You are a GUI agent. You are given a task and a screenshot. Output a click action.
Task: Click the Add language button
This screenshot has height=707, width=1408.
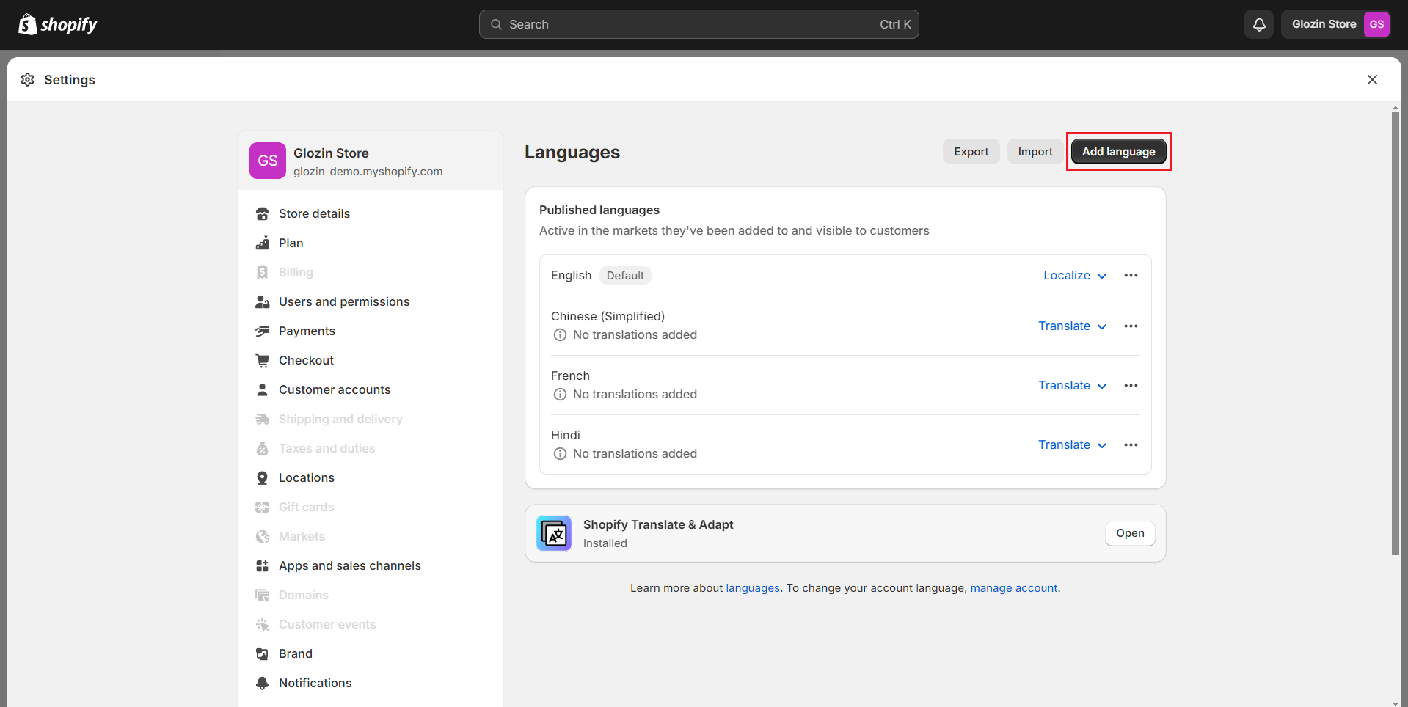[x=1118, y=152]
